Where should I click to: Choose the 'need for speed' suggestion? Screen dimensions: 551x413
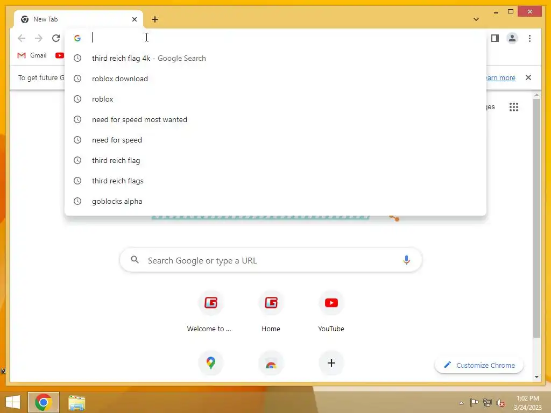click(275, 140)
